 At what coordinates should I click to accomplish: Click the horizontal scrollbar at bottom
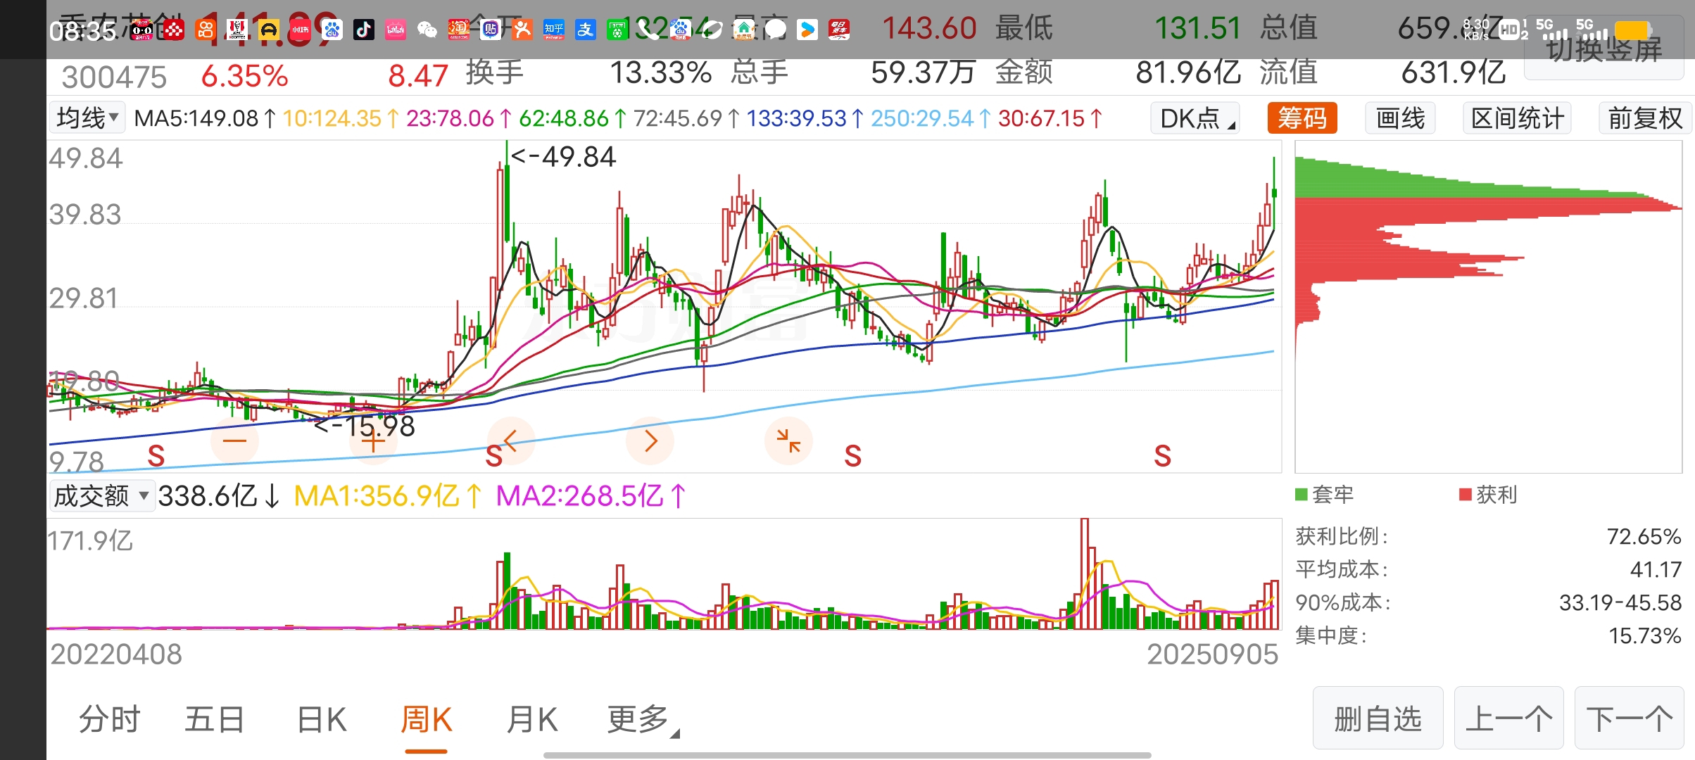coord(847,755)
